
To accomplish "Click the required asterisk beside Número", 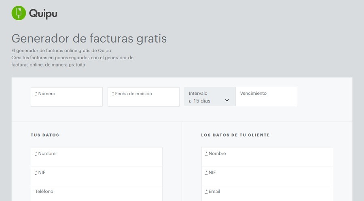I will pos(36,94).
